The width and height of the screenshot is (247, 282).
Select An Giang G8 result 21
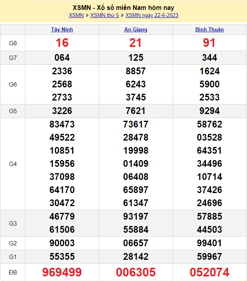(136, 43)
